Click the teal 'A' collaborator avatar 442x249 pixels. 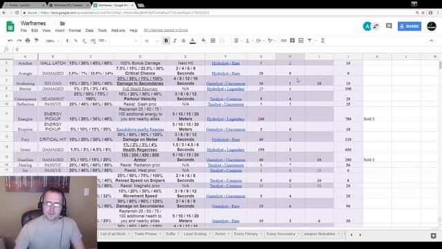[367, 26]
